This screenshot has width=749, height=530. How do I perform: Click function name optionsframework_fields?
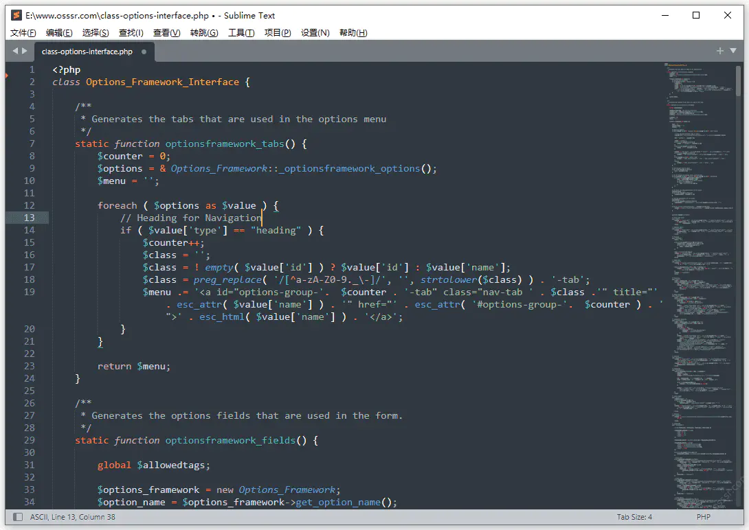pyautogui.click(x=231, y=440)
